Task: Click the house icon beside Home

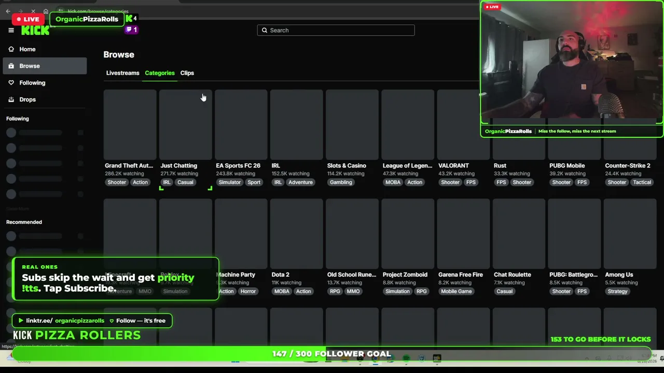Action: (11, 49)
